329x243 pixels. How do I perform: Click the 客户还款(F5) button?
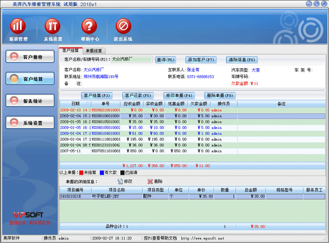138,95
